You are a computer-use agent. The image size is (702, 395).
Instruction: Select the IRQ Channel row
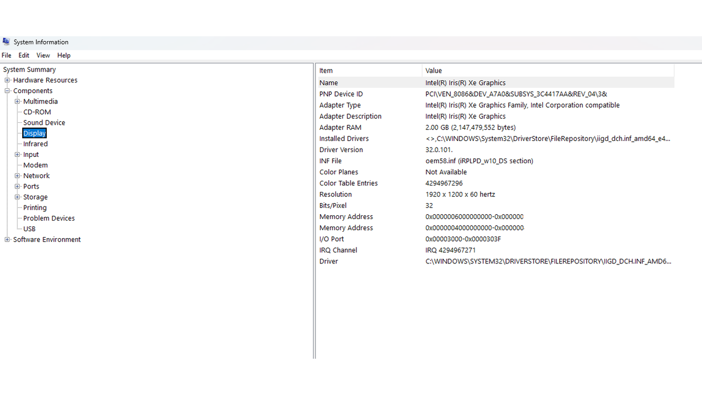point(495,250)
